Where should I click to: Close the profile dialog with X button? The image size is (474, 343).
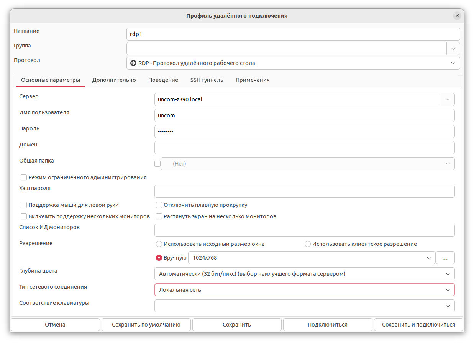[457, 16]
